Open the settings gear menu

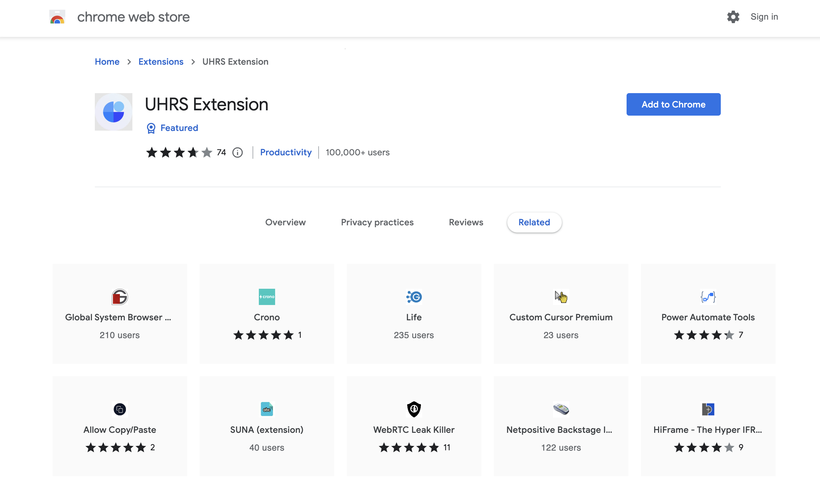[x=733, y=17]
